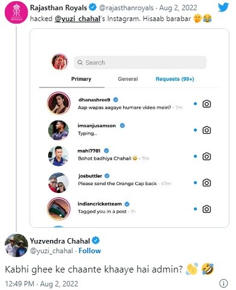Tap camera icon beside mahi7781 chat
This screenshot has height=290, width=236.
coord(206,156)
